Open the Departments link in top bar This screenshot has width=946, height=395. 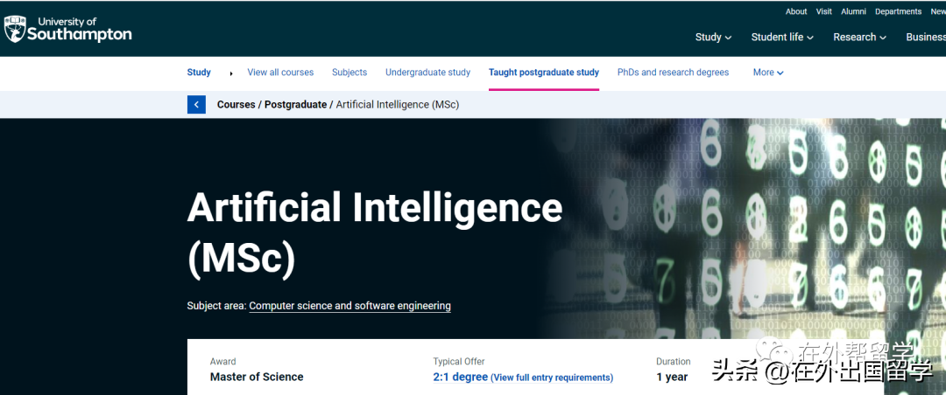pyautogui.click(x=898, y=11)
